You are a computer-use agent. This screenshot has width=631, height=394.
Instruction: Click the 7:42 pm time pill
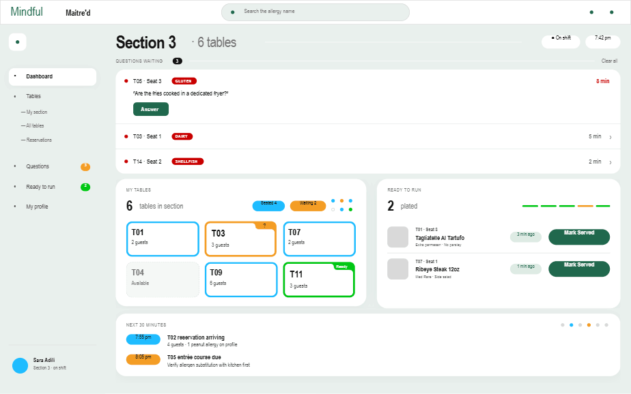(602, 42)
